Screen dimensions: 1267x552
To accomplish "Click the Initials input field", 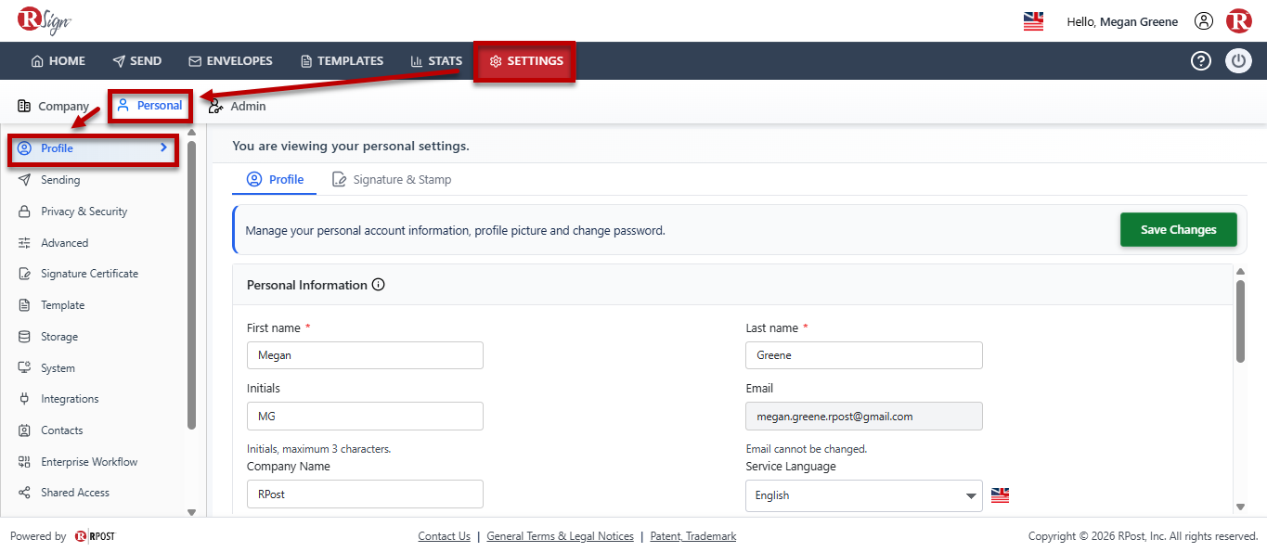I will tap(365, 417).
